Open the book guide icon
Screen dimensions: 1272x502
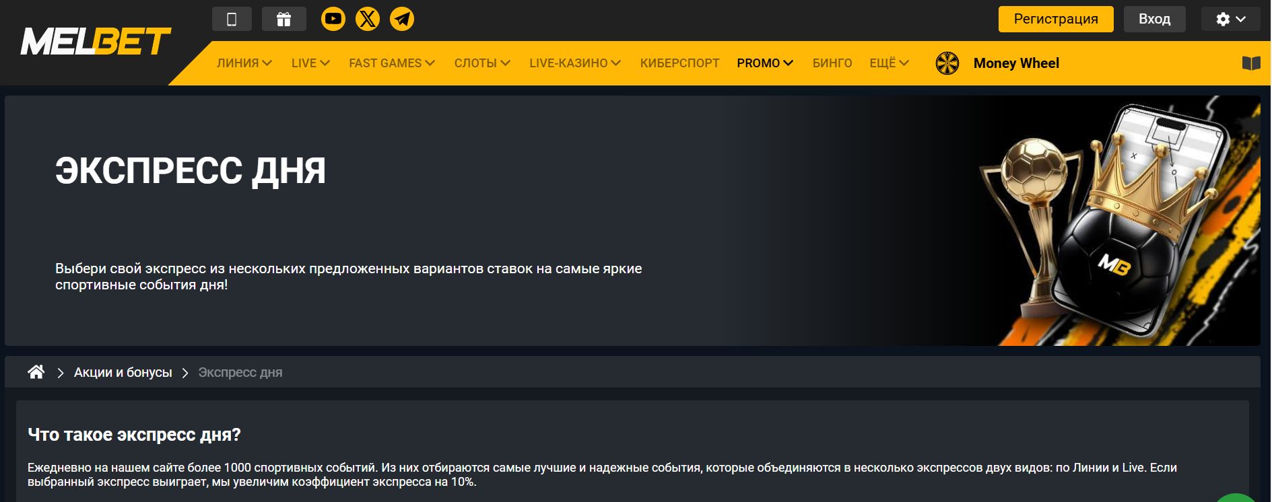[x=1250, y=63]
